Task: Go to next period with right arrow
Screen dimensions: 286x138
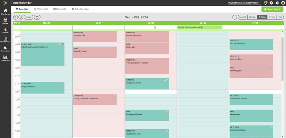Action: tap(21, 17)
